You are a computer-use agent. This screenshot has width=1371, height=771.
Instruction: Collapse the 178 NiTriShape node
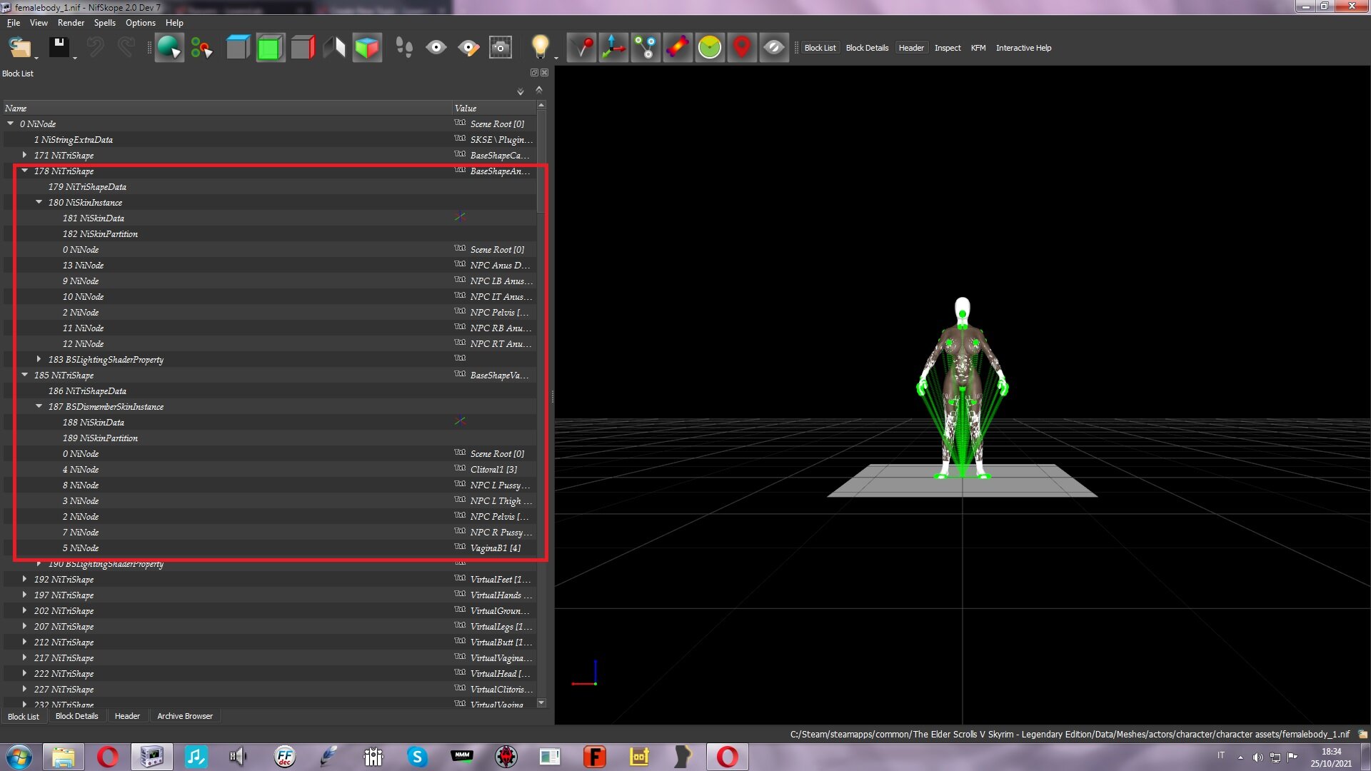[25, 171]
